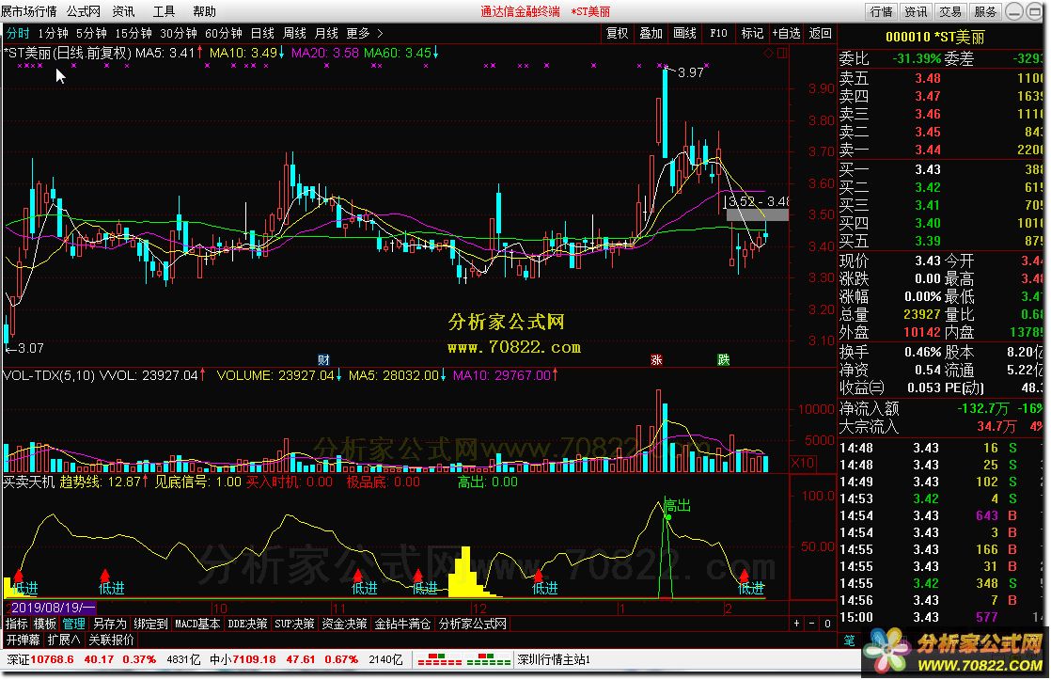Switch to the 周线 weekly chart
The height and width of the screenshot is (680, 1051).
294,33
